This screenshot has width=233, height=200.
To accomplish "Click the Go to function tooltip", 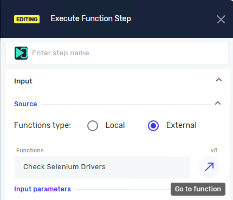I will (x=198, y=189).
